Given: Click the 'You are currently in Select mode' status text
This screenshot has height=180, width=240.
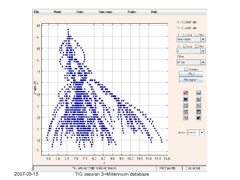Looking at the screenshot, I should [94, 168].
